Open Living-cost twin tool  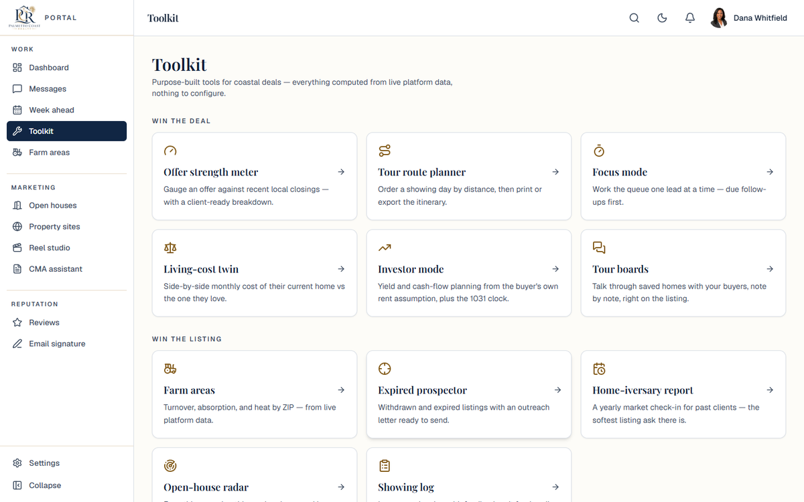pos(255,273)
